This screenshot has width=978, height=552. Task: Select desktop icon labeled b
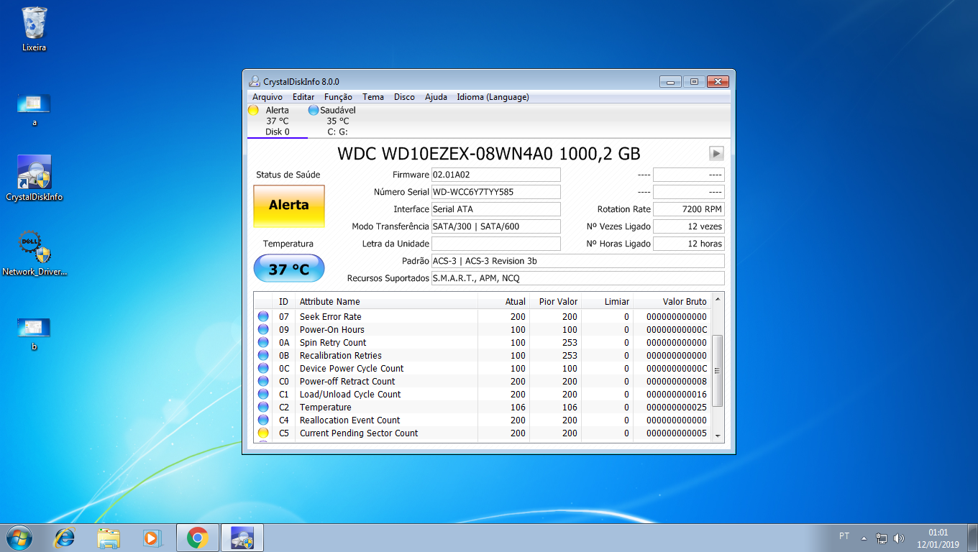pyautogui.click(x=35, y=333)
